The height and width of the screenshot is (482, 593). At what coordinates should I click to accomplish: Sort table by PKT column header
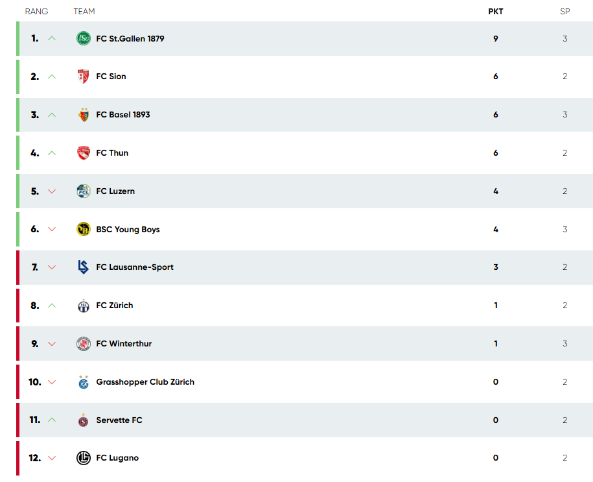pos(495,12)
